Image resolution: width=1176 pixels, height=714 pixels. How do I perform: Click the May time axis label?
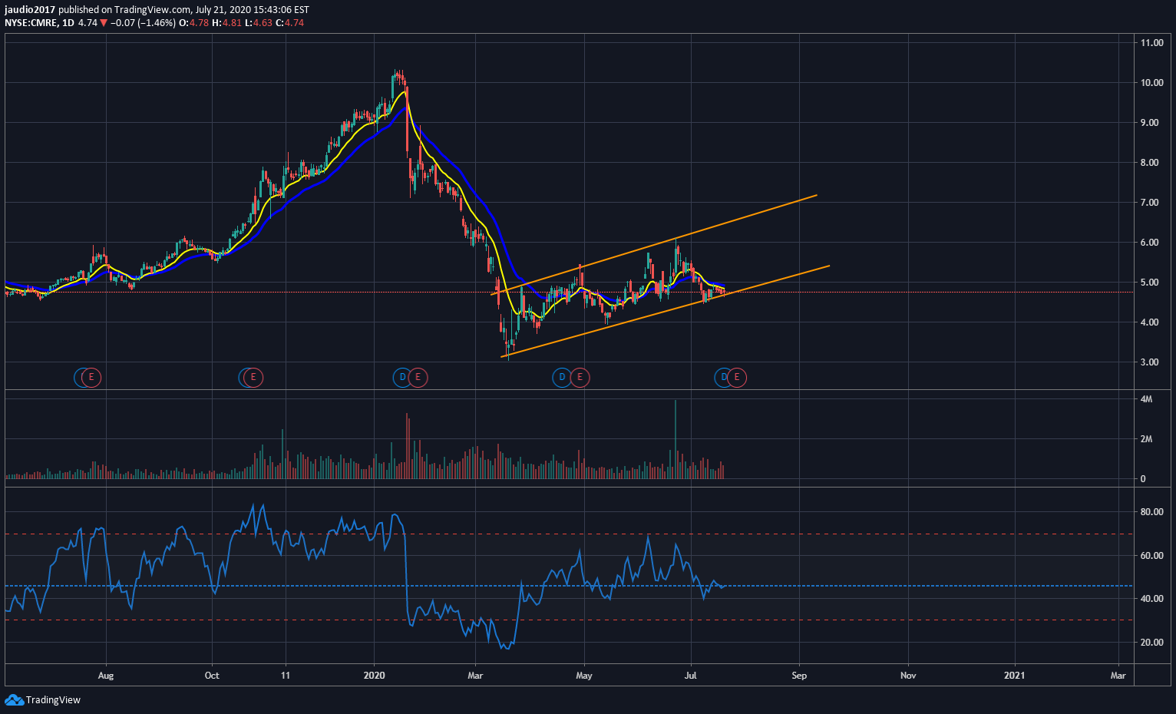point(584,676)
